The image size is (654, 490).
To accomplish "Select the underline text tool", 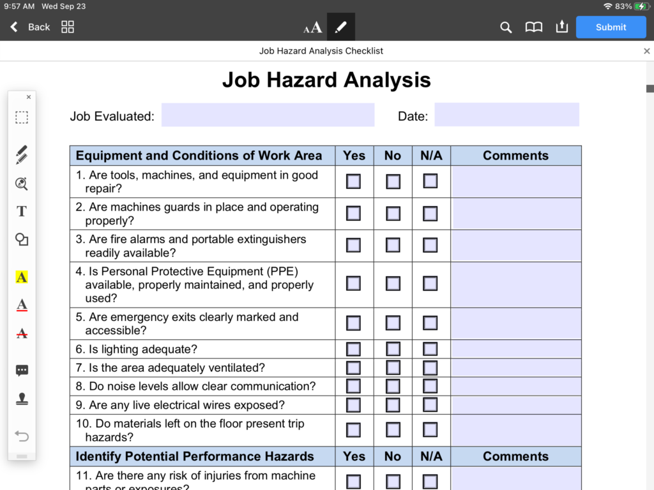I will [x=21, y=305].
